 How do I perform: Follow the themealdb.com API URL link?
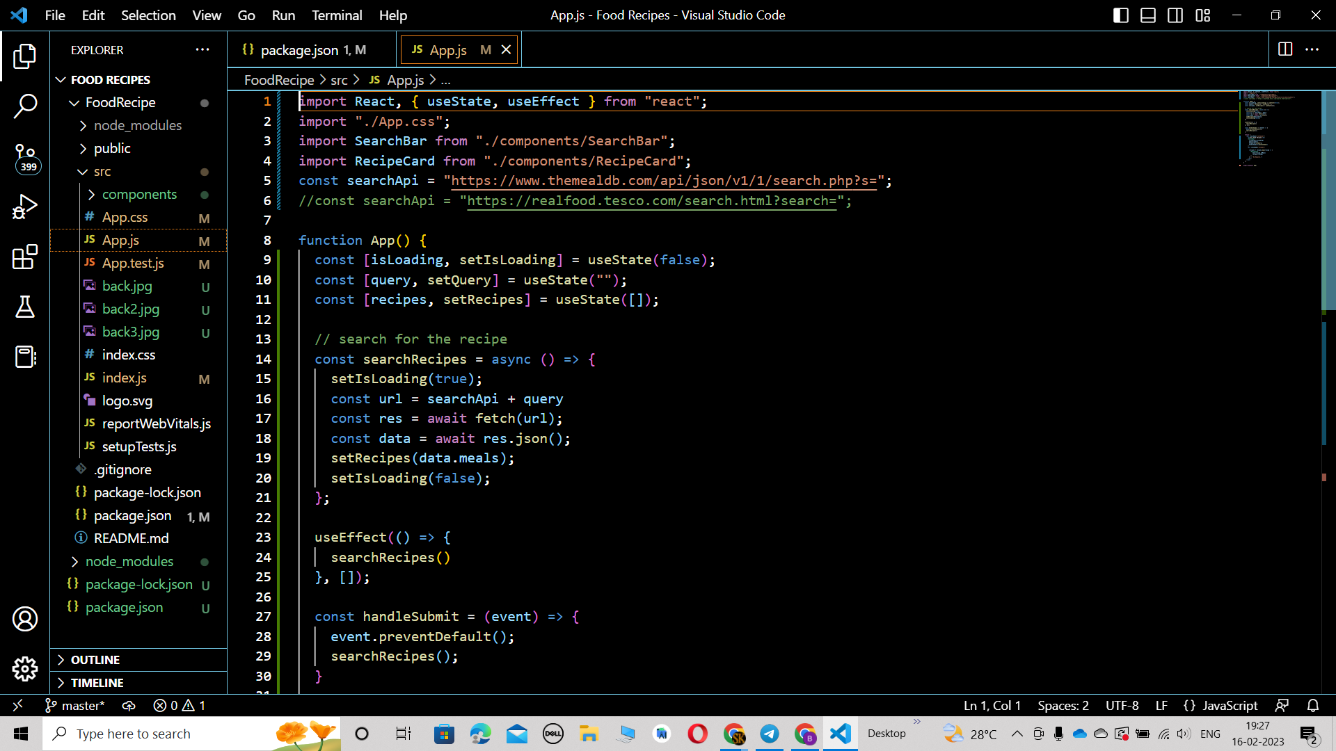pyautogui.click(x=664, y=181)
